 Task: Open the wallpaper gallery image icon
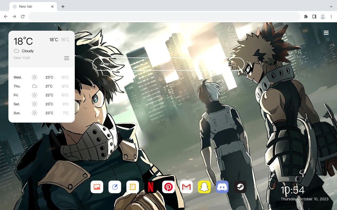(97, 187)
